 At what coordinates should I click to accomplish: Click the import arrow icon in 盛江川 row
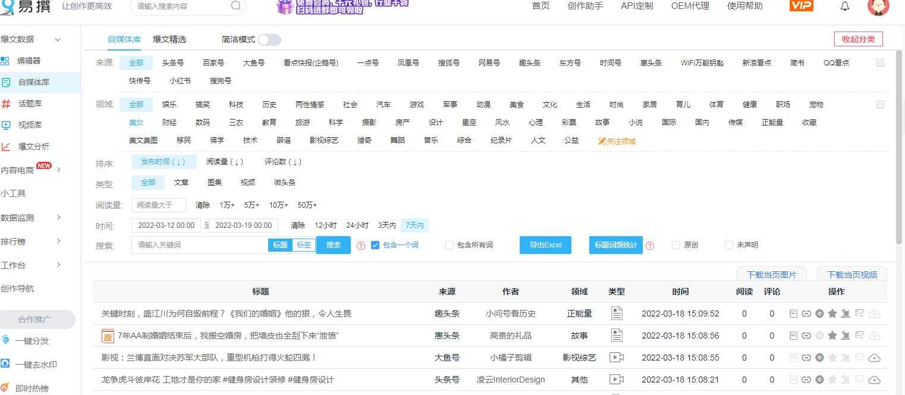click(x=845, y=314)
